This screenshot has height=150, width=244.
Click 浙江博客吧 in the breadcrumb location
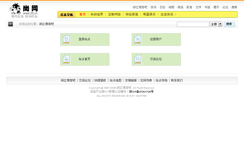pos(46,24)
